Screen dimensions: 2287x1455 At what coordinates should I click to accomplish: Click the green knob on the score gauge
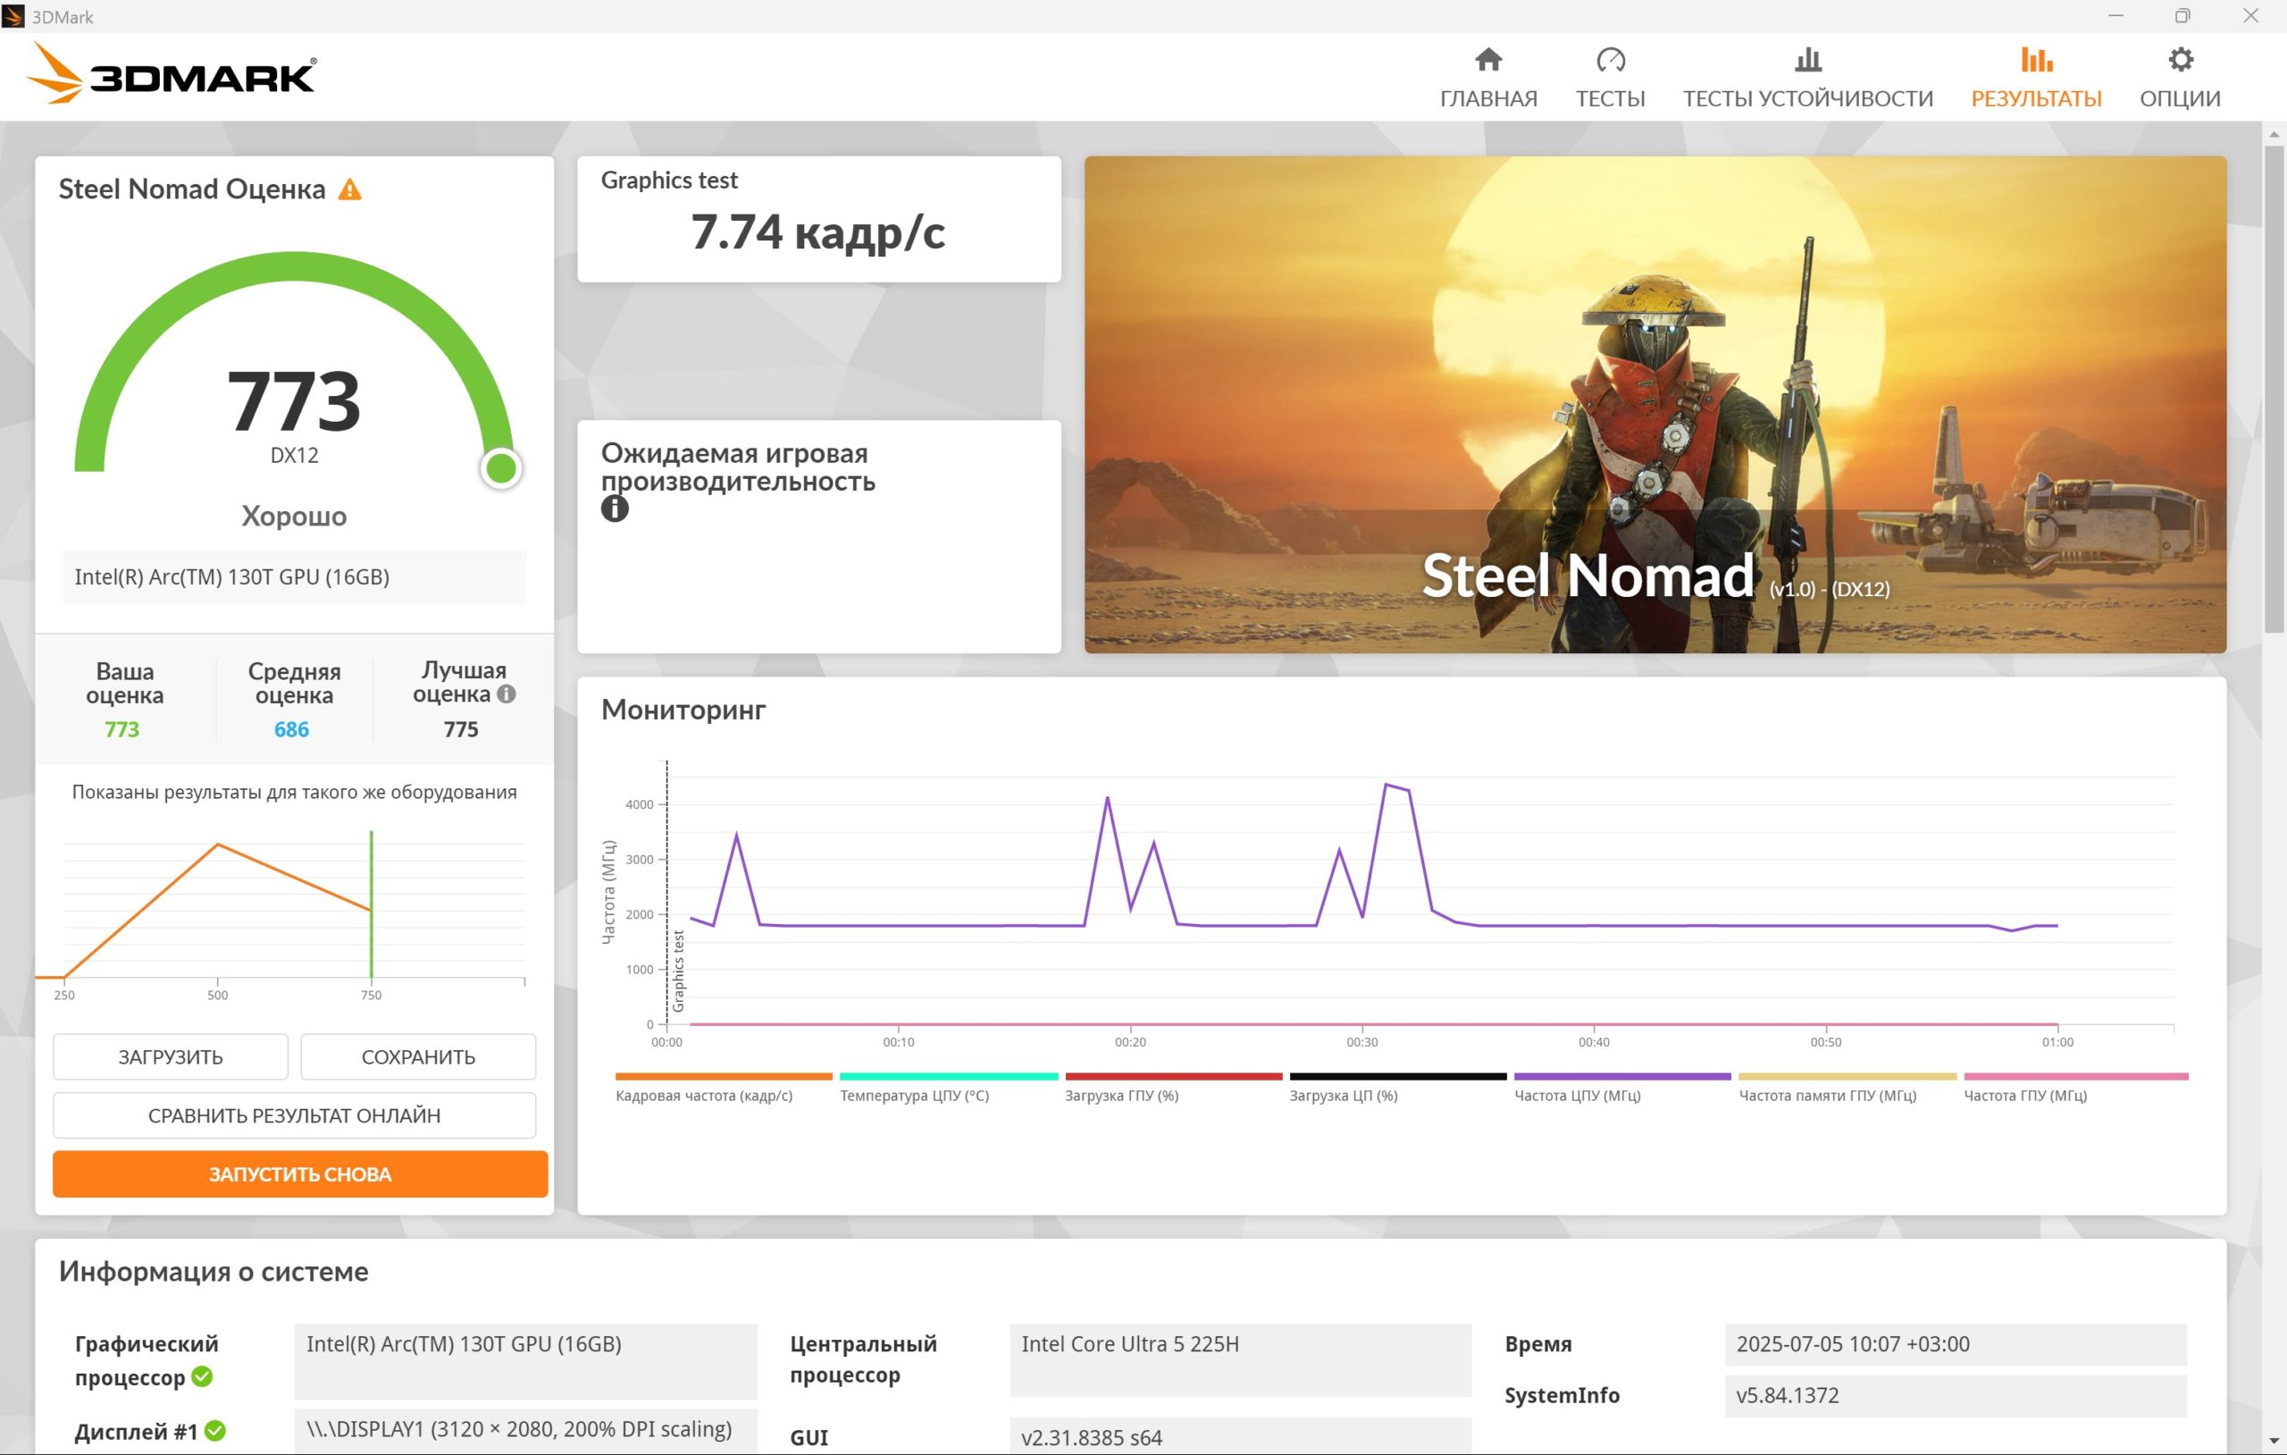(x=500, y=467)
